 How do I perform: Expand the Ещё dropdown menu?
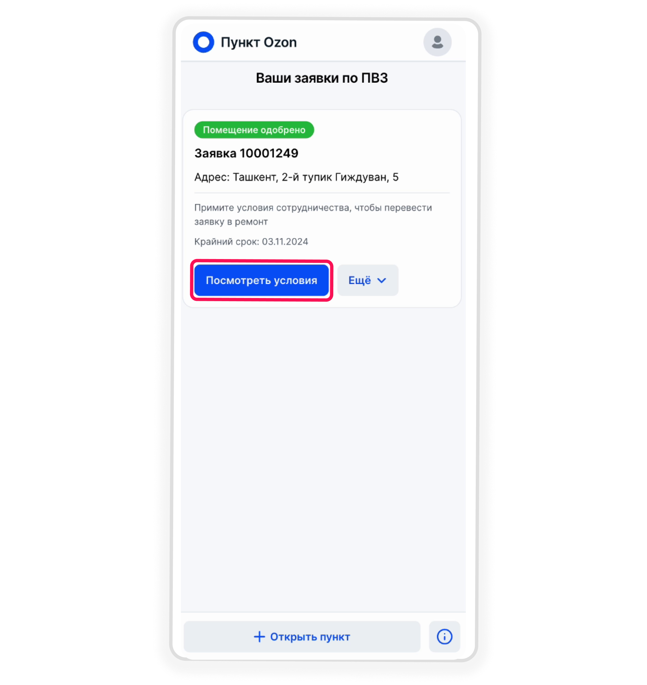point(367,280)
